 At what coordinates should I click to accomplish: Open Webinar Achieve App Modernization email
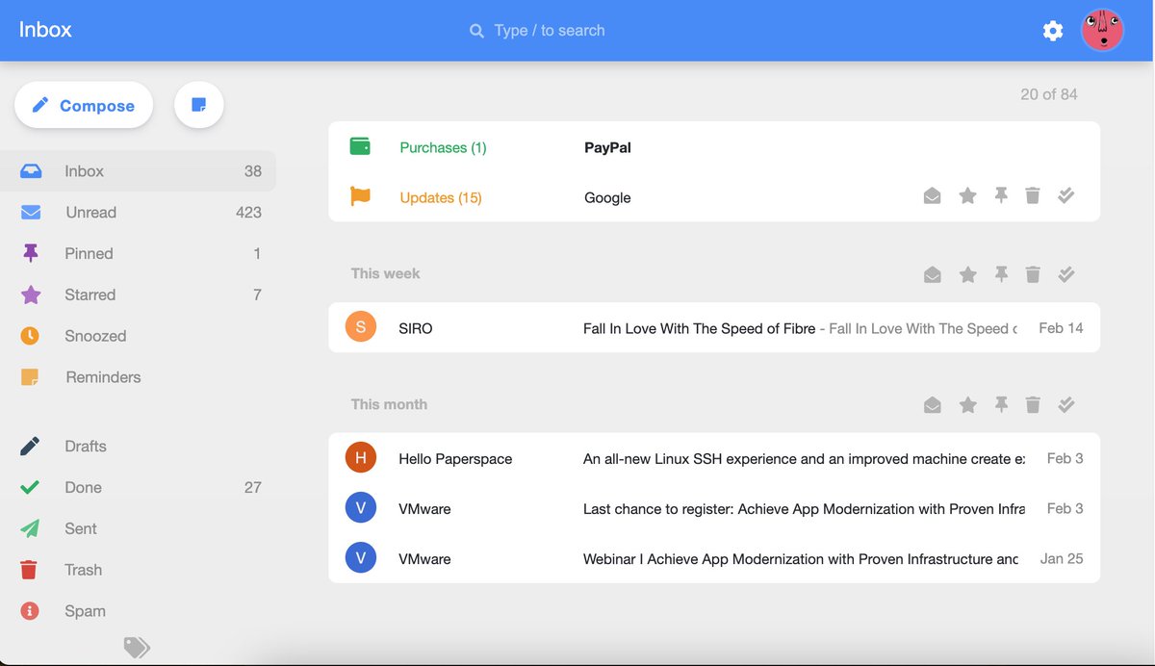(714, 559)
